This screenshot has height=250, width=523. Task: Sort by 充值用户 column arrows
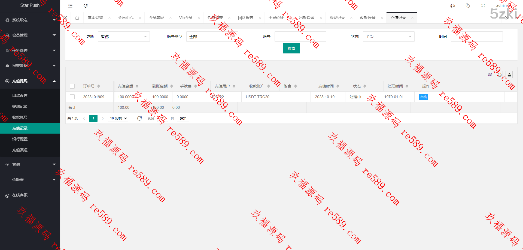click(234, 86)
